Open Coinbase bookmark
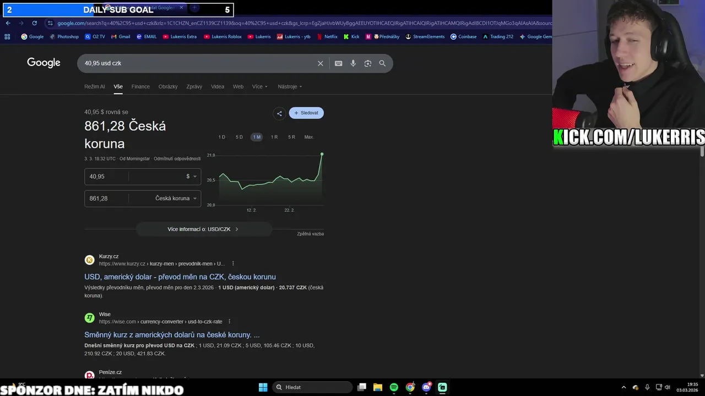This screenshot has height=396, width=705. click(x=464, y=37)
